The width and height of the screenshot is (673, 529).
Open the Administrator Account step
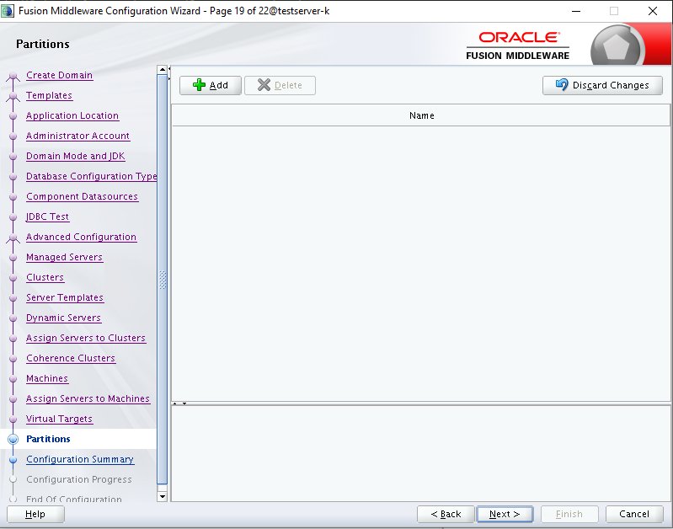tap(77, 136)
